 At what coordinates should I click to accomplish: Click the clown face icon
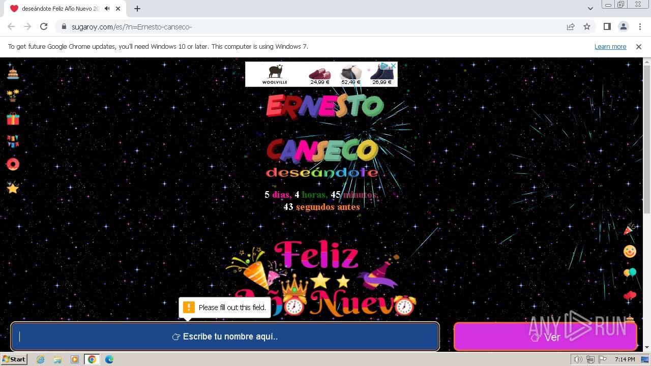[x=630, y=251]
